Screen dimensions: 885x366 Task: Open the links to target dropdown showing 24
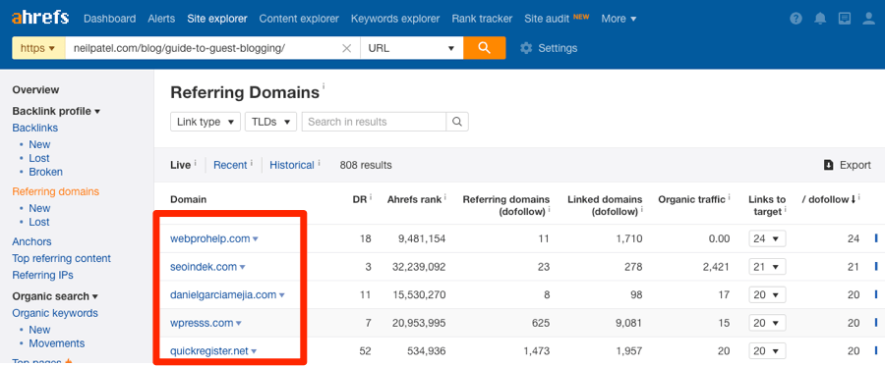767,238
